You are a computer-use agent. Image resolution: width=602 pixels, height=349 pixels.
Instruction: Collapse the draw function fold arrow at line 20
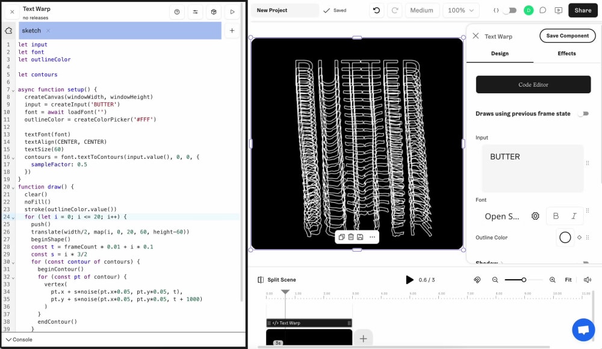pos(13,188)
